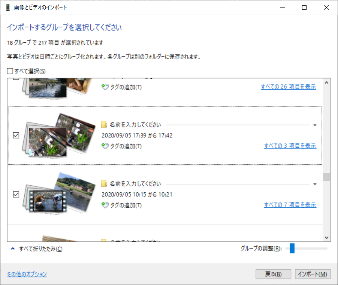Click the folder icon of the 17:39 group

[104, 125]
